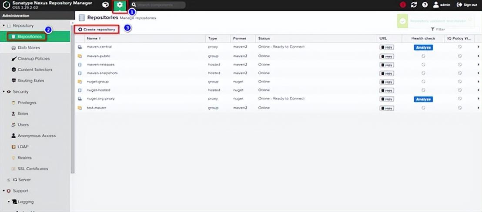The height and width of the screenshot is (212, 482).
Task: Click Sign out in the header
Action: [467, 5]
